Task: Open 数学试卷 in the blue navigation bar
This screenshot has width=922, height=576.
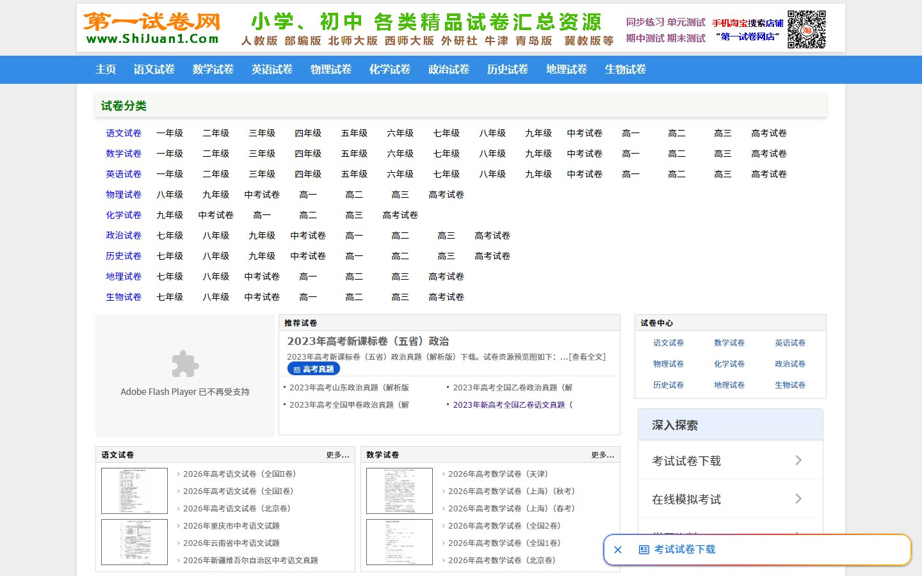Action: (213, 69)
